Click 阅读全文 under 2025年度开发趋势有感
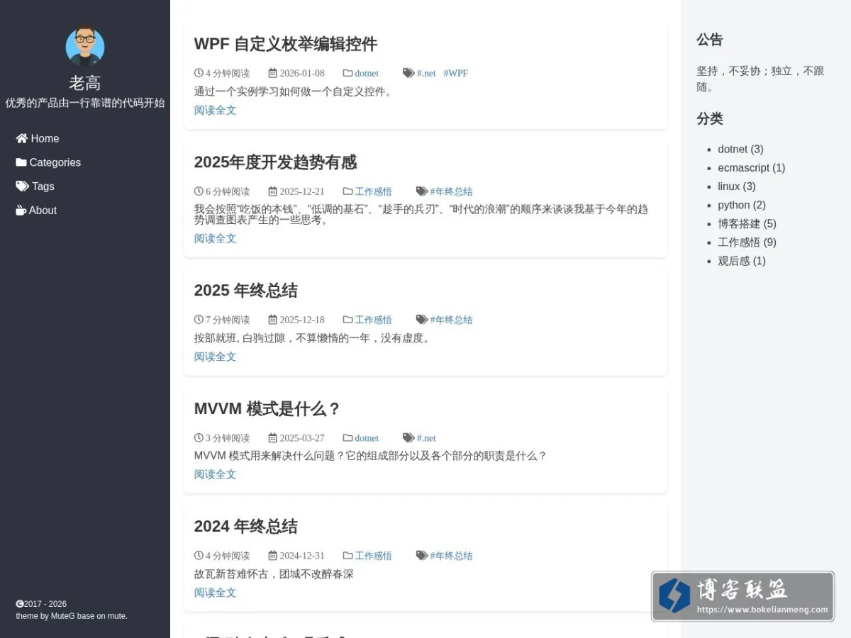The image size is (851, 638). 215,238
